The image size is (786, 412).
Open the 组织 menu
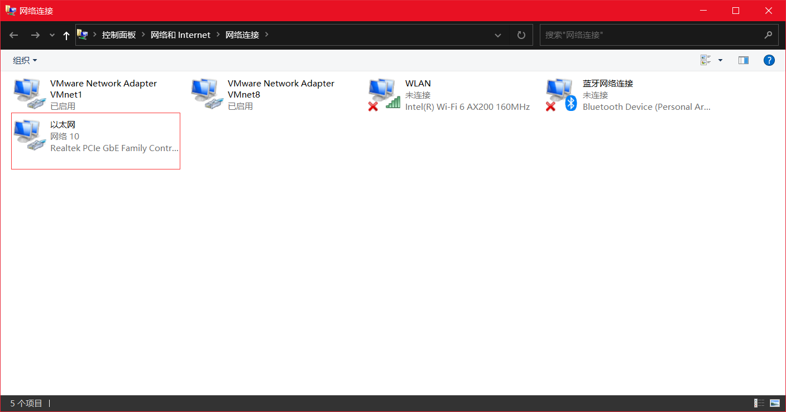[25, 60]
